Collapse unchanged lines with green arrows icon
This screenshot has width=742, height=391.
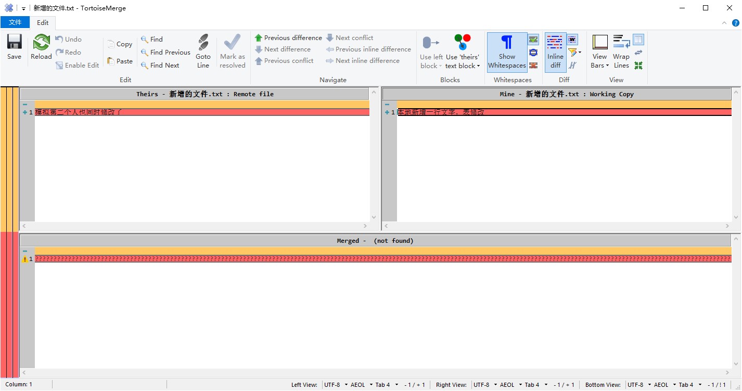[x=638, y=66]
